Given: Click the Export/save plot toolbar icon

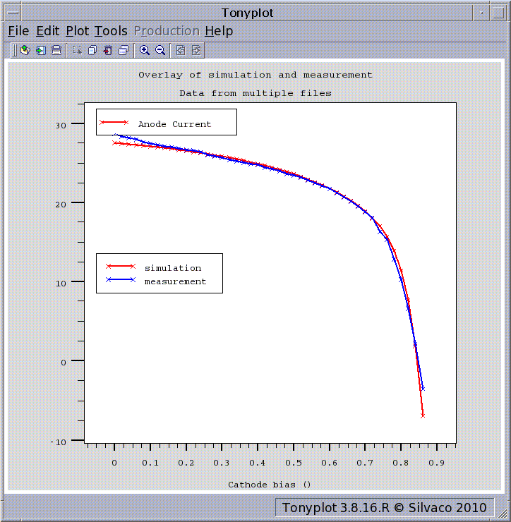Looking at the screenshot, I should (x=41, y=50).
